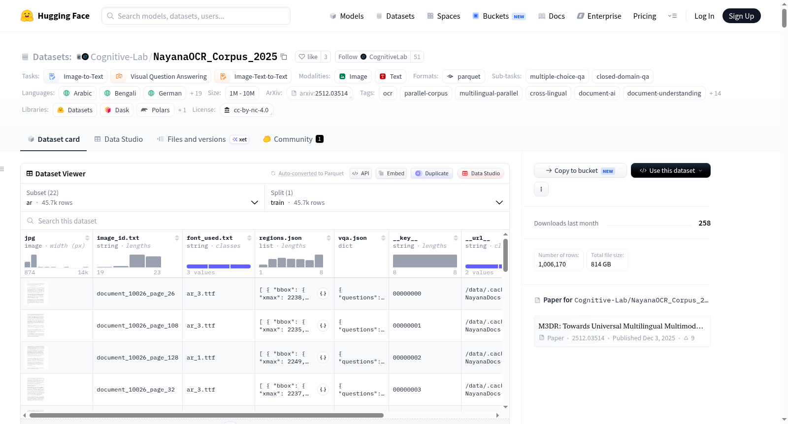Open Buckets in top navigation

(x=499, y=16)
